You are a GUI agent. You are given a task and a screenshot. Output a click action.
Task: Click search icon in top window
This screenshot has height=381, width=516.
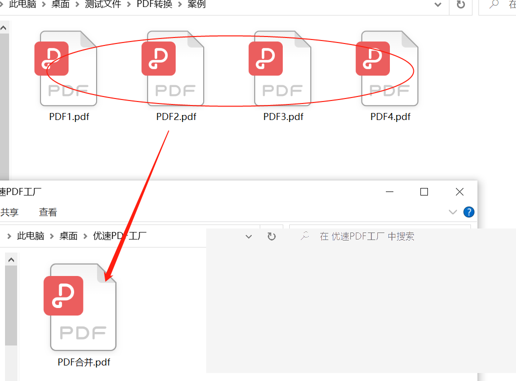(493, 4)
